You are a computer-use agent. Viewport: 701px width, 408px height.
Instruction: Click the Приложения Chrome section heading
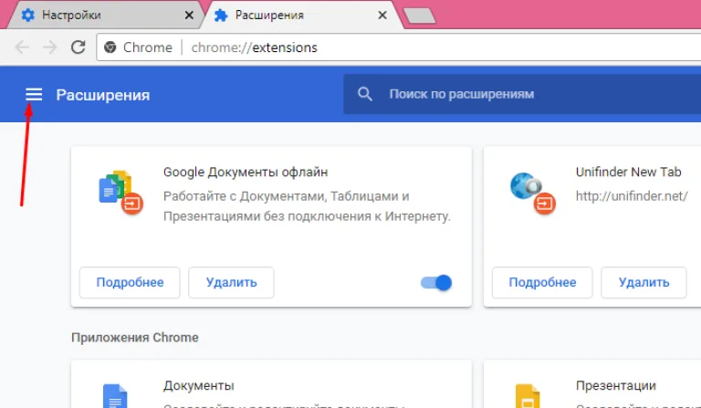134,338
